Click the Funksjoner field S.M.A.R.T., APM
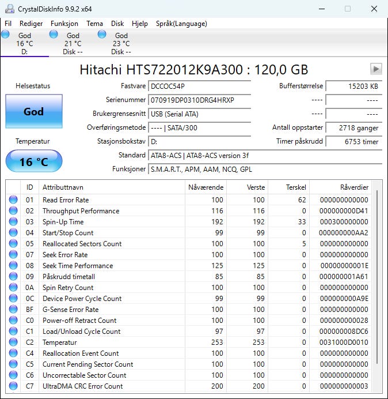 tap(265, 169)
